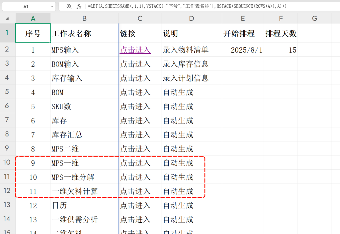This screenshot has width=340, height=234.
Task: Select the BOM输入 cell
Action: pos(84,64)
